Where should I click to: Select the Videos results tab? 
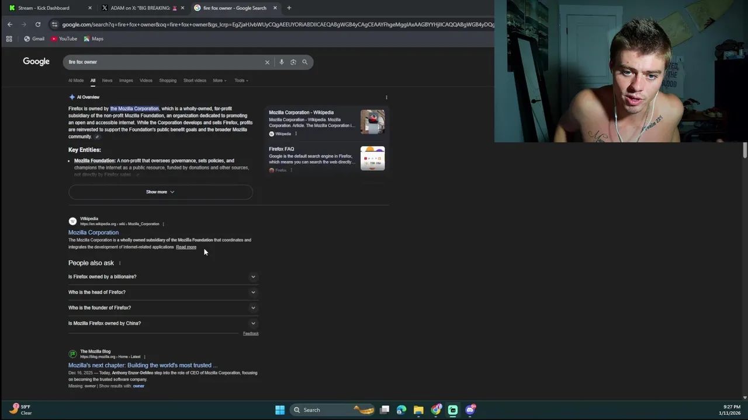pos(146,80)
